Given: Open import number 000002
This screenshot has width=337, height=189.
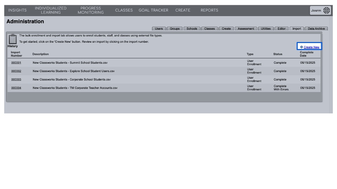Looking at the screenshot, I should pos(16,71).
